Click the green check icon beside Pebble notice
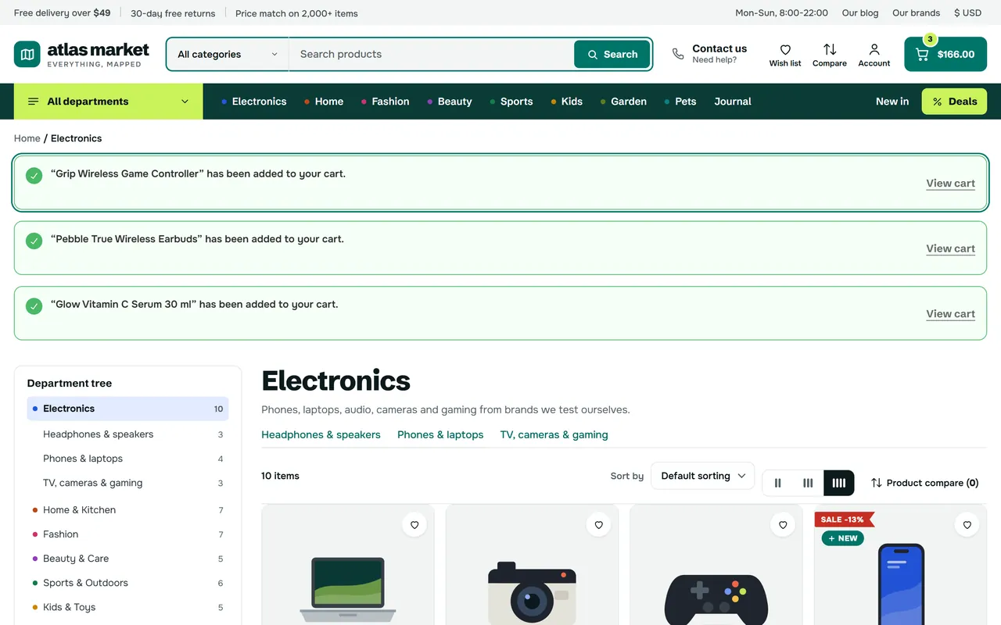The width and height of the screenshot is (1001, 625). (x=34, y=241)
